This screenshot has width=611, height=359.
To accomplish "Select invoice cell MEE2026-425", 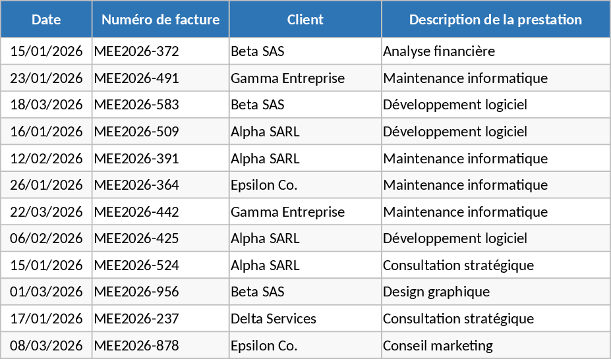I will (x=136, y=238).
